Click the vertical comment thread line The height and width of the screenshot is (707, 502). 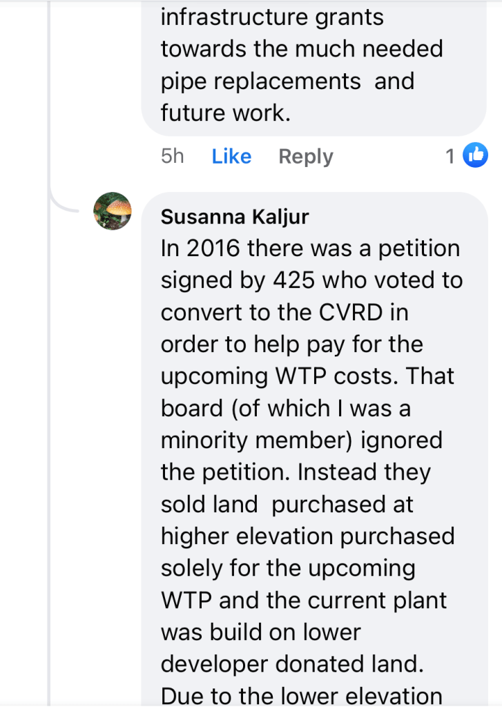[50, 414]
